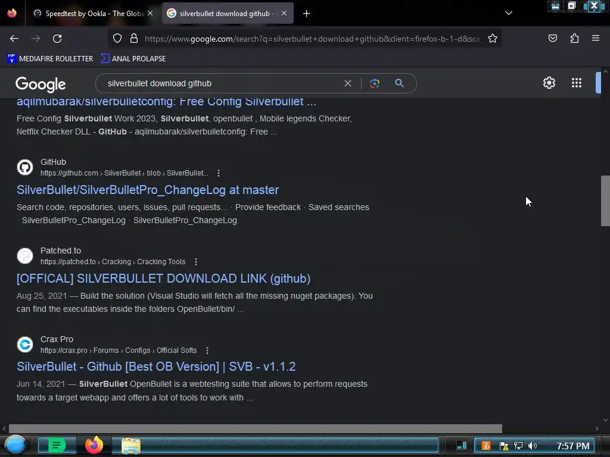Open File Explorer from taskbar
The height and width of the screenshot is (457, 610).
tap(131, 446)
